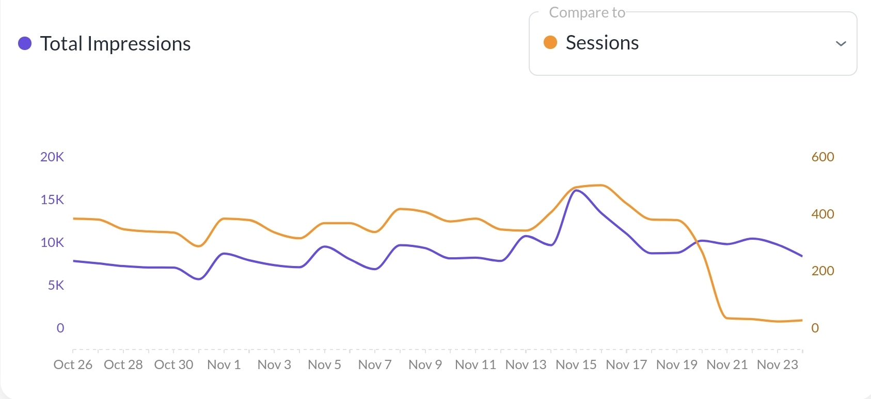Click the 10K impressions axis label
The height and width of the screenshot is (399, 871).
pyautogui.click(x=52, y=243)
